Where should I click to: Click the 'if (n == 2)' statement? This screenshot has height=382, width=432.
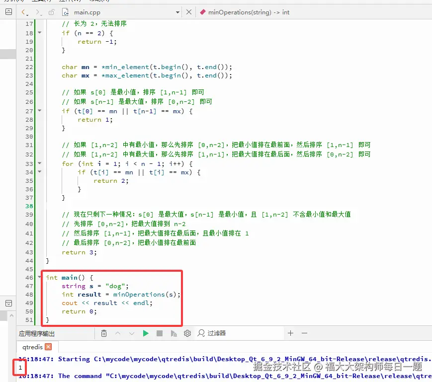pyautogui.click(x=87, y=33)
